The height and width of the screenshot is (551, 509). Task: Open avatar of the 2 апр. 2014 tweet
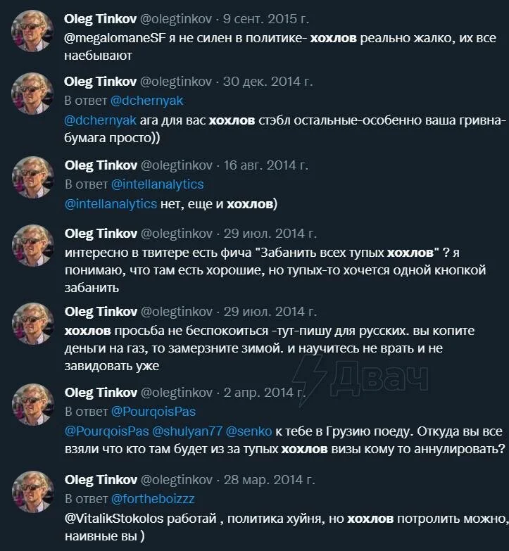(33, 404)
